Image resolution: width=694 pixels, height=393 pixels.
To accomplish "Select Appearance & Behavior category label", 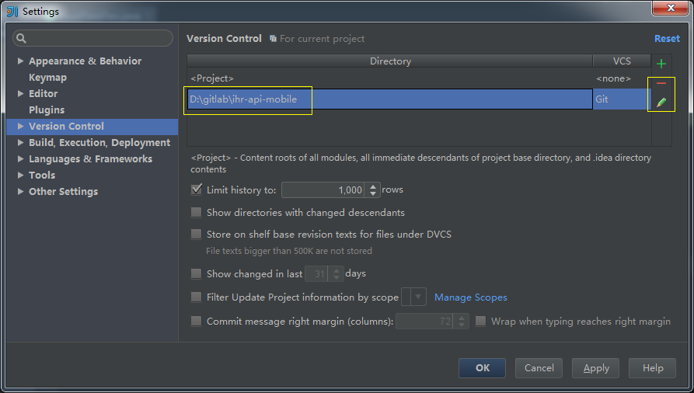I will (85, 61).
